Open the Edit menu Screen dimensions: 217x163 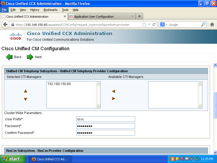coord(13,10)
